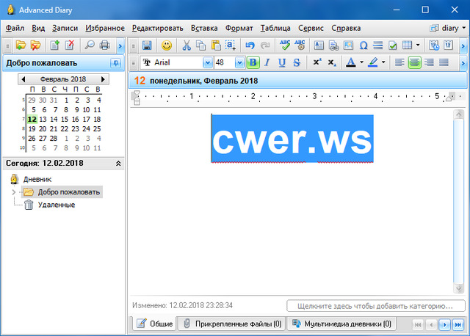Screen dimensions: 470x336
Task: Open font color dropdown arrow
Action: click(361, 62)
